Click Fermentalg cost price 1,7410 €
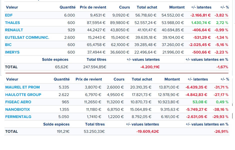This screenshot has width=235, height=150. (94, 117)
